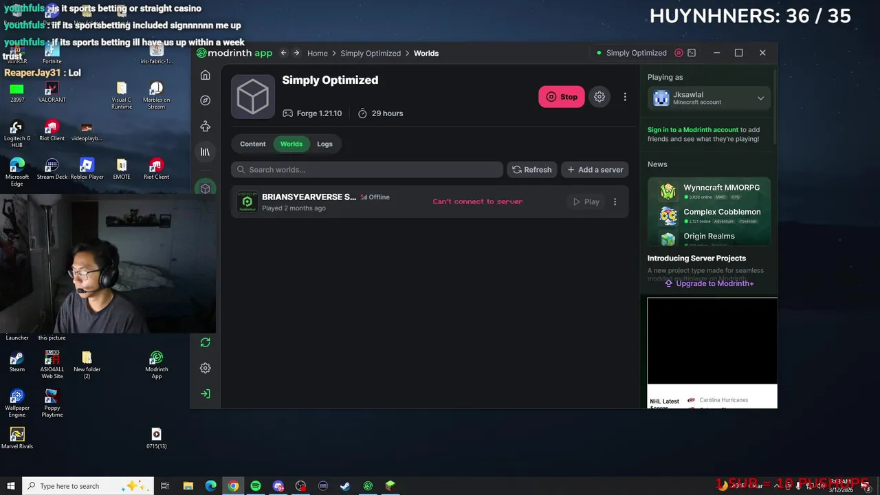Click Sign in to a Modrinth account link

693,129
